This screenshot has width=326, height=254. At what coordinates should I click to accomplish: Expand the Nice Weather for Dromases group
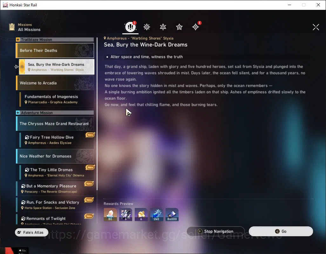tap(55, 156)
